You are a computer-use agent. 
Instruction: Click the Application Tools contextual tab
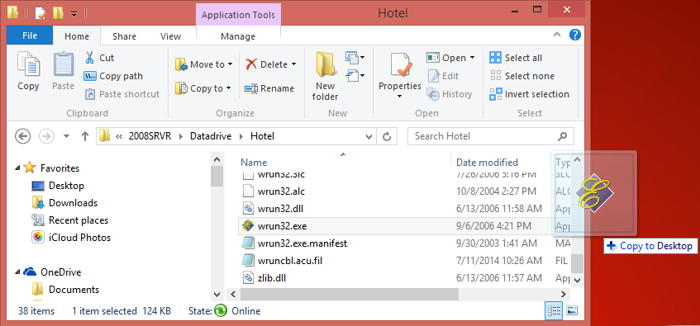click(238, 15)
